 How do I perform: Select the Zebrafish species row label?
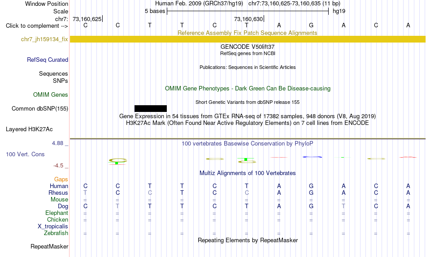pyautogui.click(x=56, y=233)
